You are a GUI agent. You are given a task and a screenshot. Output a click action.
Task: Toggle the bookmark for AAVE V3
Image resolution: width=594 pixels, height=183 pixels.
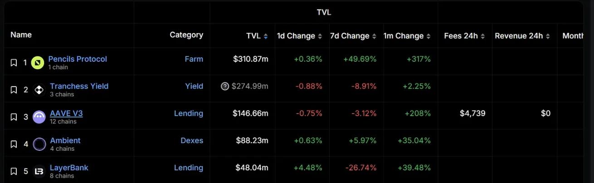click(14, 117)
